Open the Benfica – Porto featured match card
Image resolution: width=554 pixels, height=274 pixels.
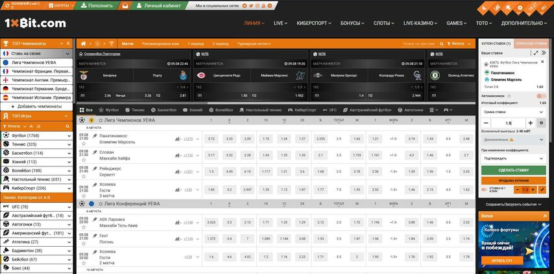(133, 76)
